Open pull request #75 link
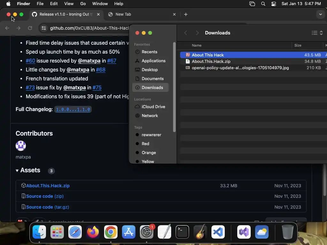The width and height of the screenshot is (327, 245). pos(97,87)
